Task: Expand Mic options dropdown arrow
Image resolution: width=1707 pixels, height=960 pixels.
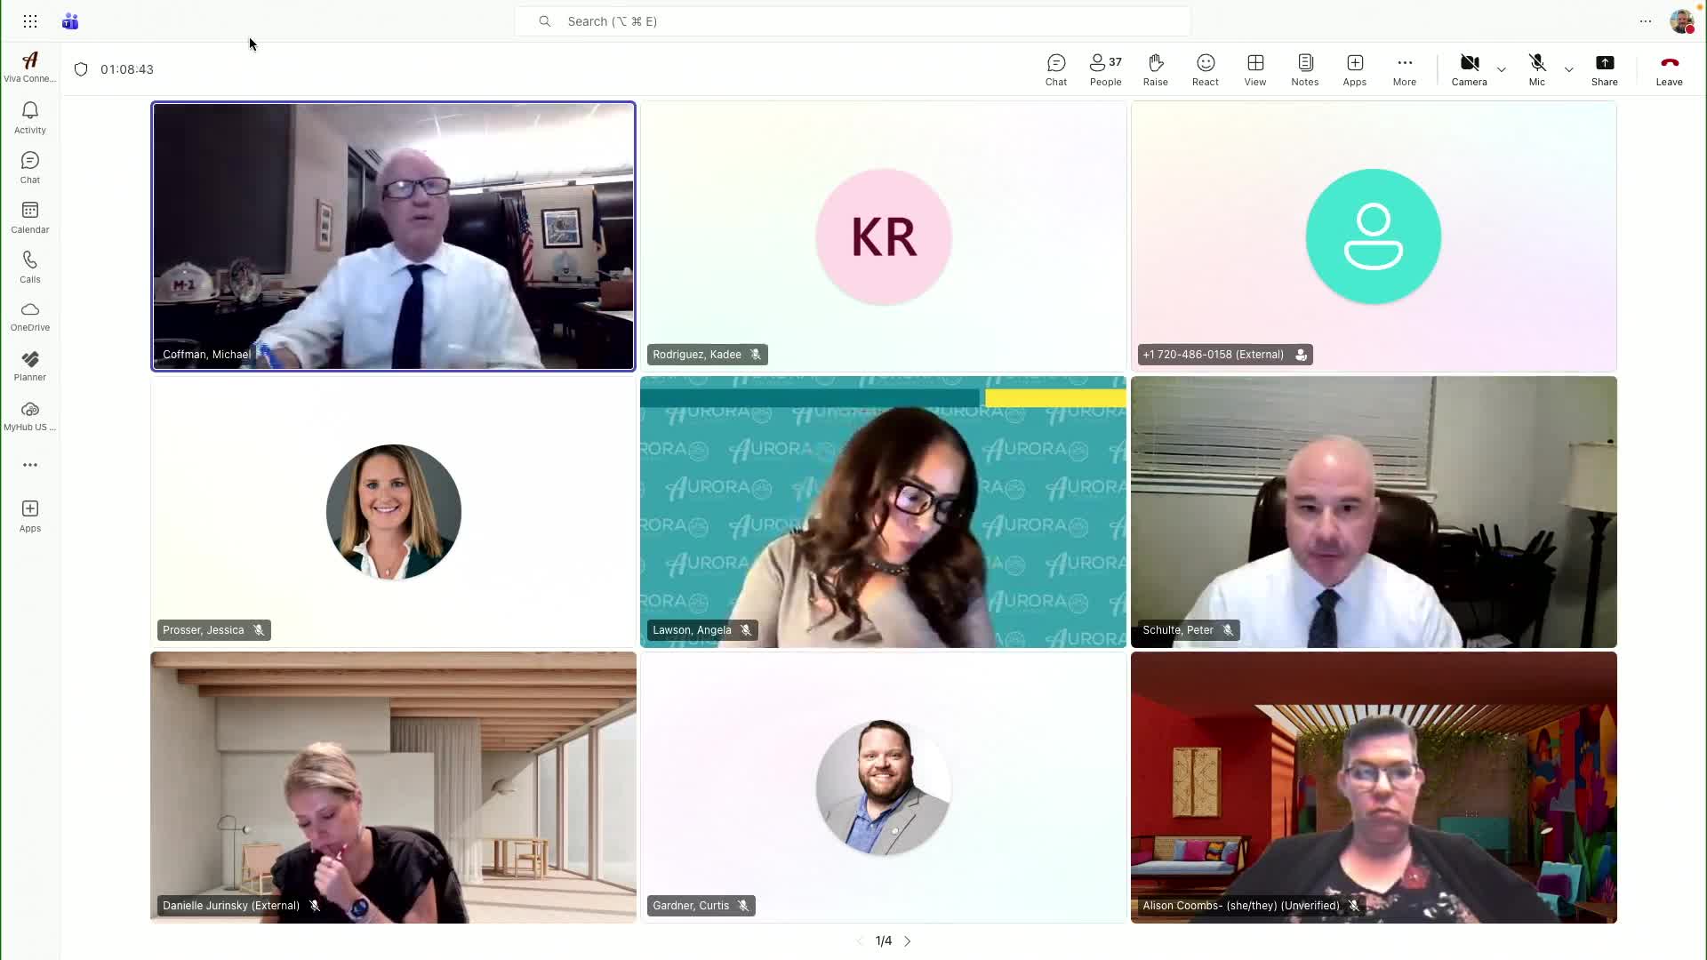Action: (x=1568, y=69)
